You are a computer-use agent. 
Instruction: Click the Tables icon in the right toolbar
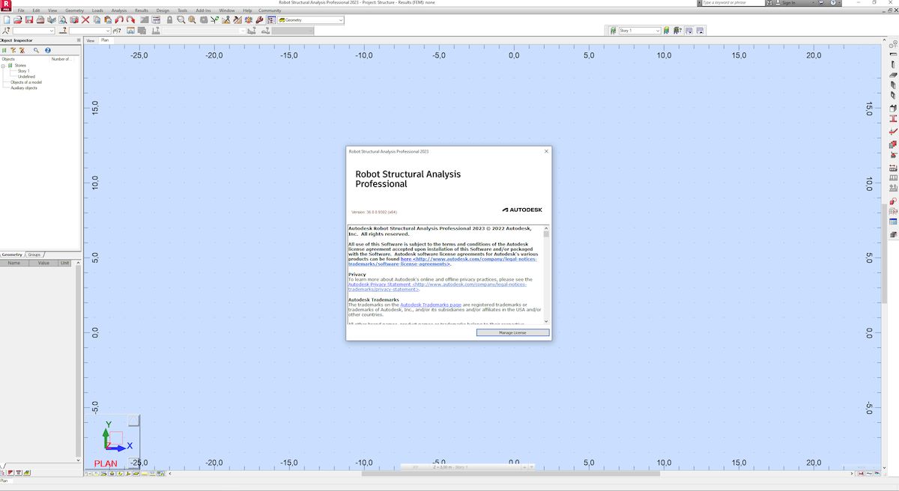point(893,222)
